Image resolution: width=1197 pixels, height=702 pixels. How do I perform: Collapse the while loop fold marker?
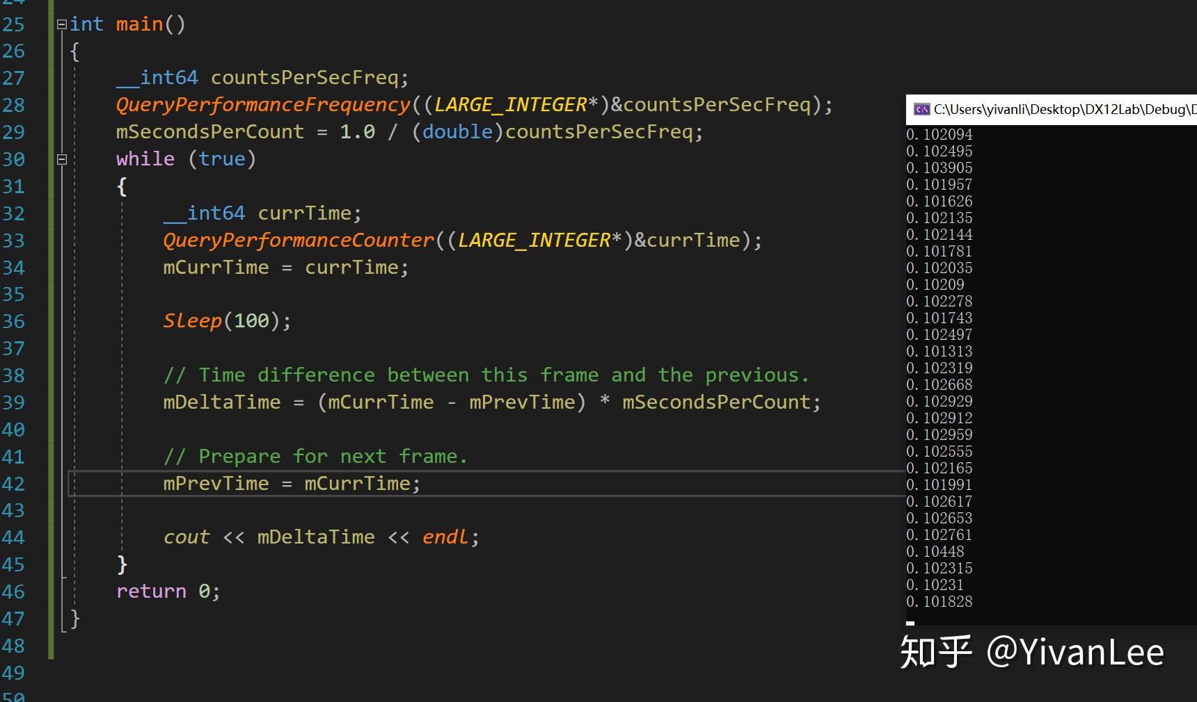(61, 159)
